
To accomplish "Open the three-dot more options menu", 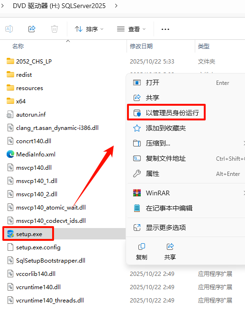I will 165,29.
